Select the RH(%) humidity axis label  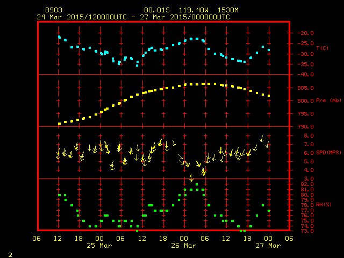click(321, 205)
